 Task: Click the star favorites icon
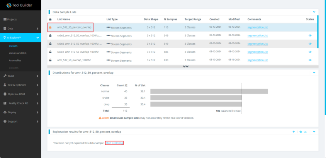[301, 132]
